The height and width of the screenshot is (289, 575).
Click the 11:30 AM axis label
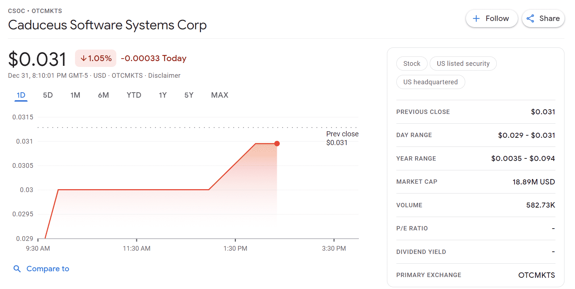(x=137, y=248)
